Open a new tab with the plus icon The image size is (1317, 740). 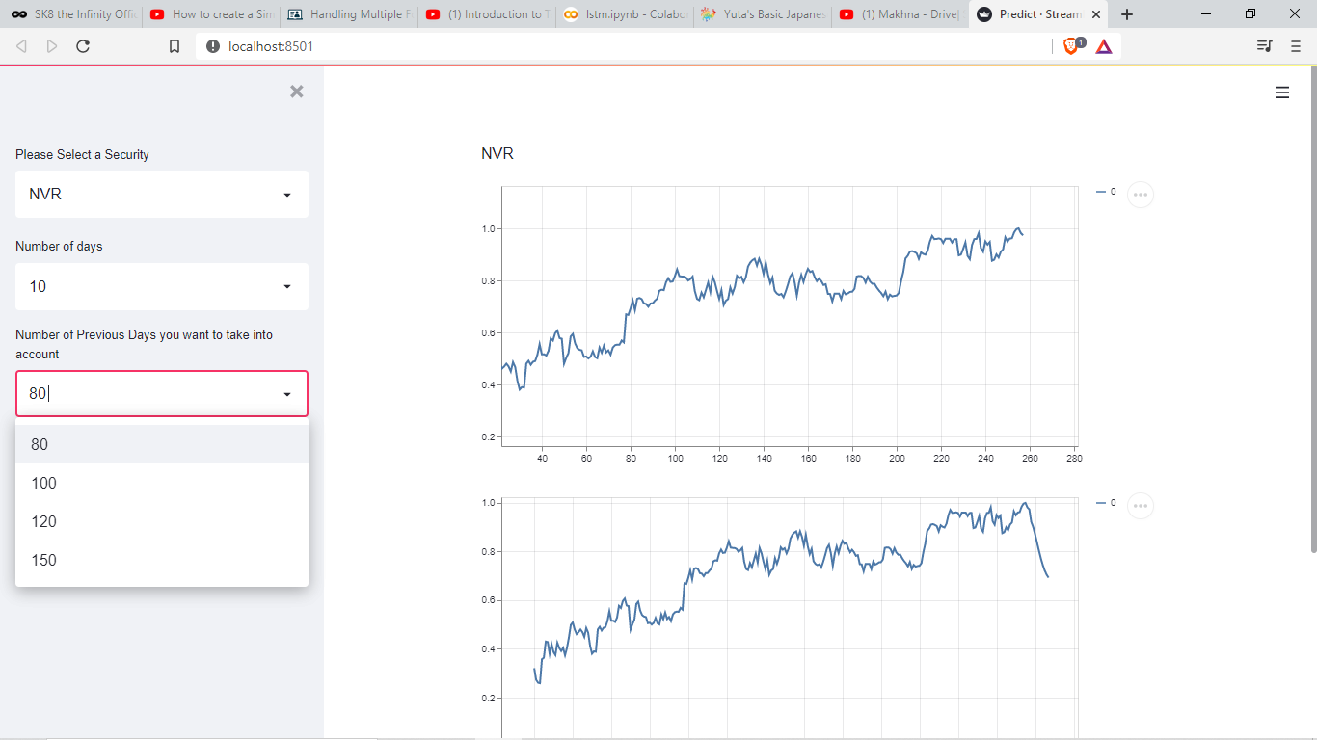(1127, 14)
